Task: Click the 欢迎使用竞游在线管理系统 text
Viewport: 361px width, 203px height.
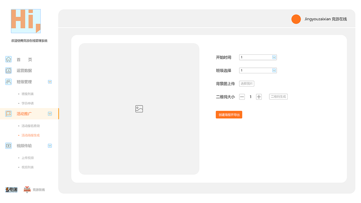Action: [29, 41]
